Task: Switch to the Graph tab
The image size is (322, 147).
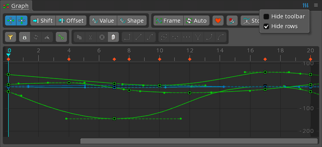Action: (x=20, y=6)
